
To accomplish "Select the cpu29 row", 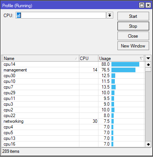I will (73, 93).
